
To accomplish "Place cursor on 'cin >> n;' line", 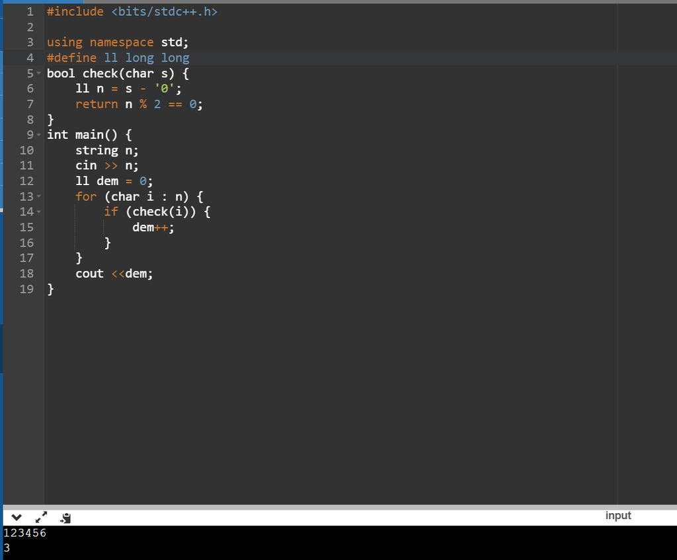I will point(106,165).
